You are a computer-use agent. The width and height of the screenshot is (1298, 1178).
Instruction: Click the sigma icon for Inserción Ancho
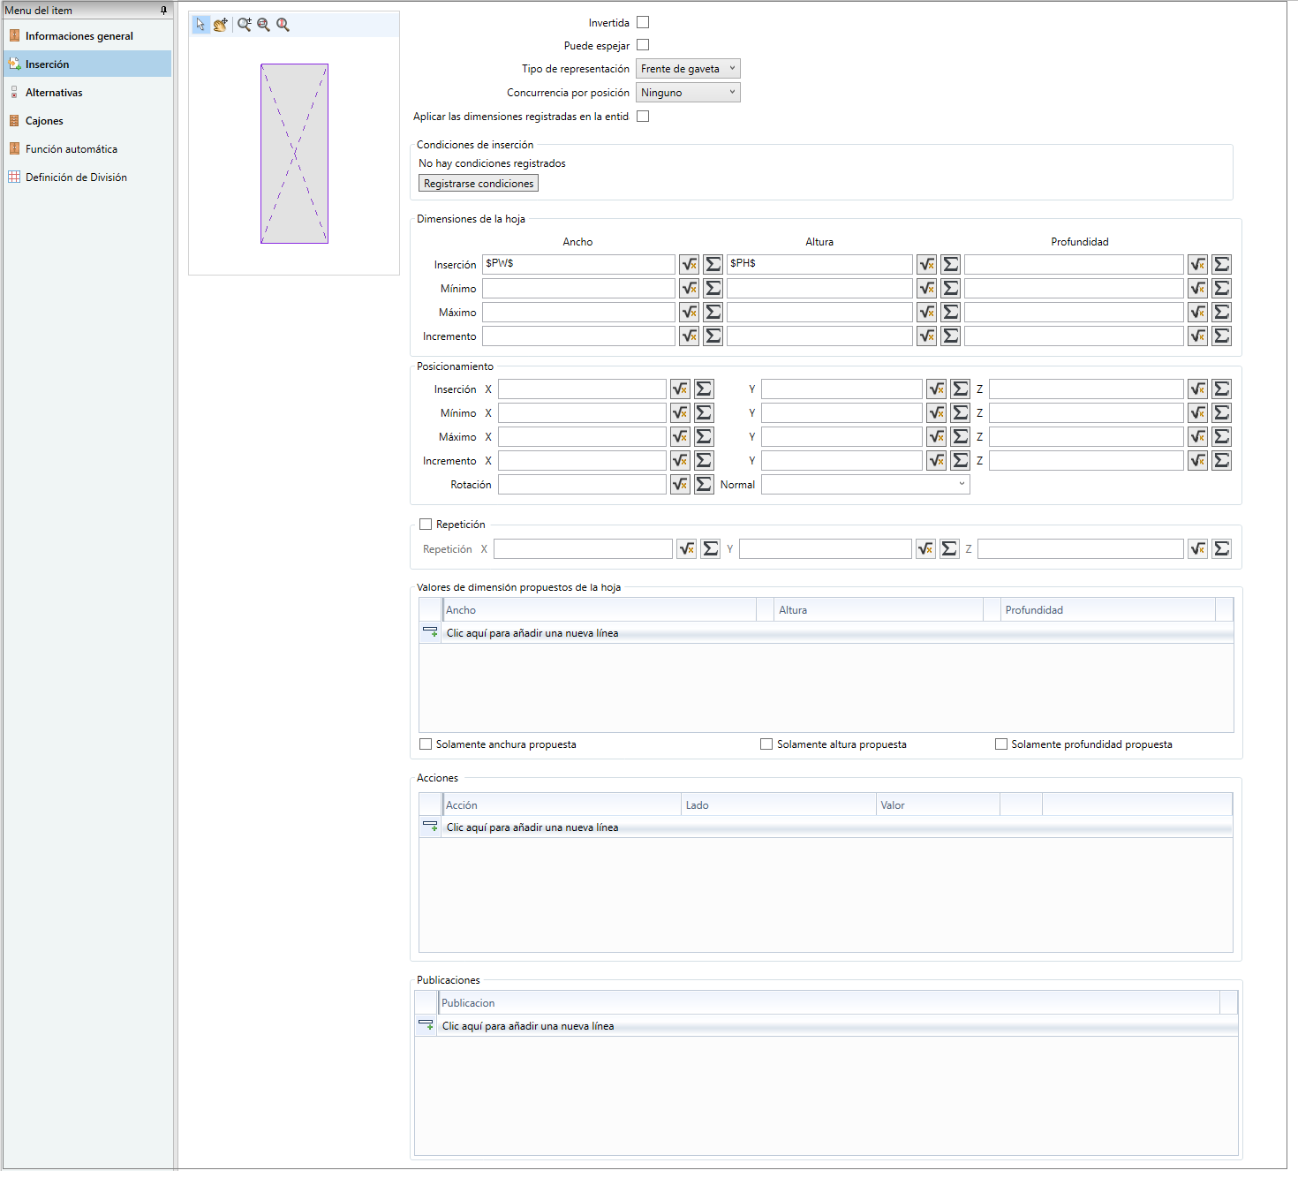(x=713, y=264)
